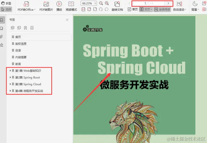207x143 pixels.
Task: Open the signature pen sidebar tab
Action: 2,45
